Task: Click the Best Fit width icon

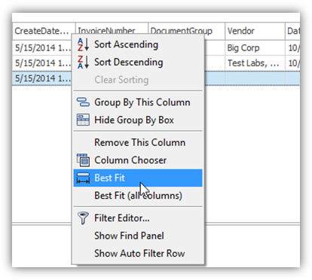Action: (83, 178)
